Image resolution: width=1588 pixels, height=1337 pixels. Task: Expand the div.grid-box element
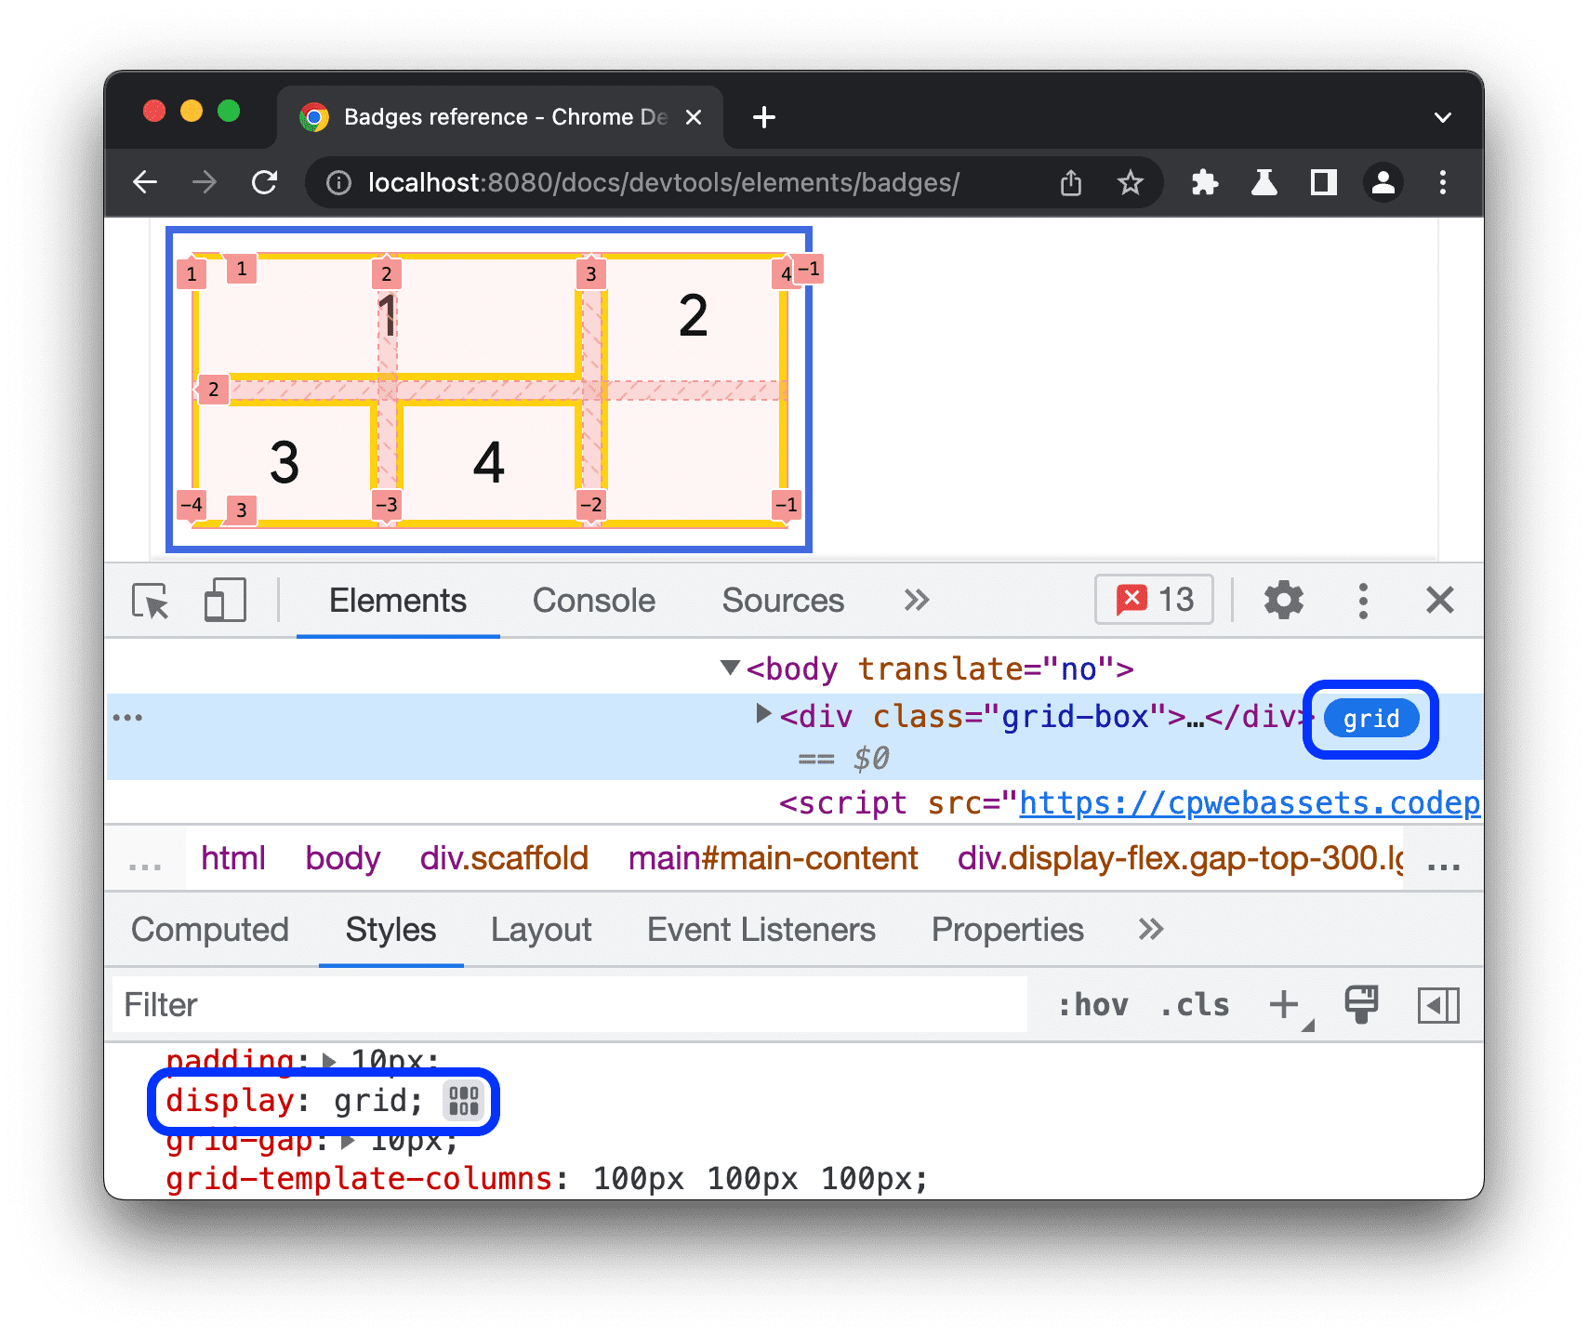pyautogui.click(x=764, y=715)
